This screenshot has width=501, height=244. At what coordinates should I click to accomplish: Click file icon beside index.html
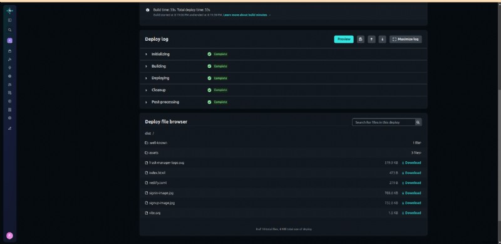147,173
